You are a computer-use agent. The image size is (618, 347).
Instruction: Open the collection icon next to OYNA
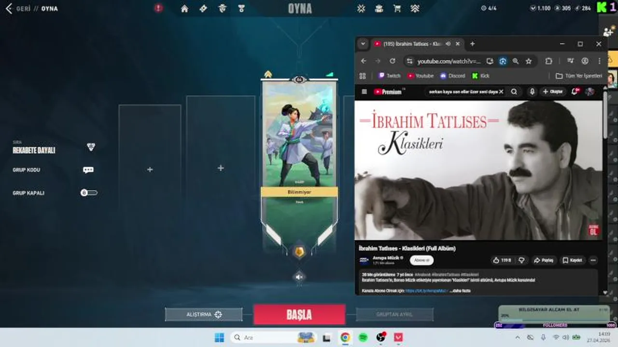[361, 9]
